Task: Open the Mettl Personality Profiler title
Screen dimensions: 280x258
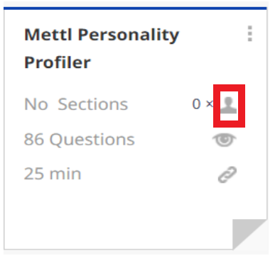Action: click(102, 48)
